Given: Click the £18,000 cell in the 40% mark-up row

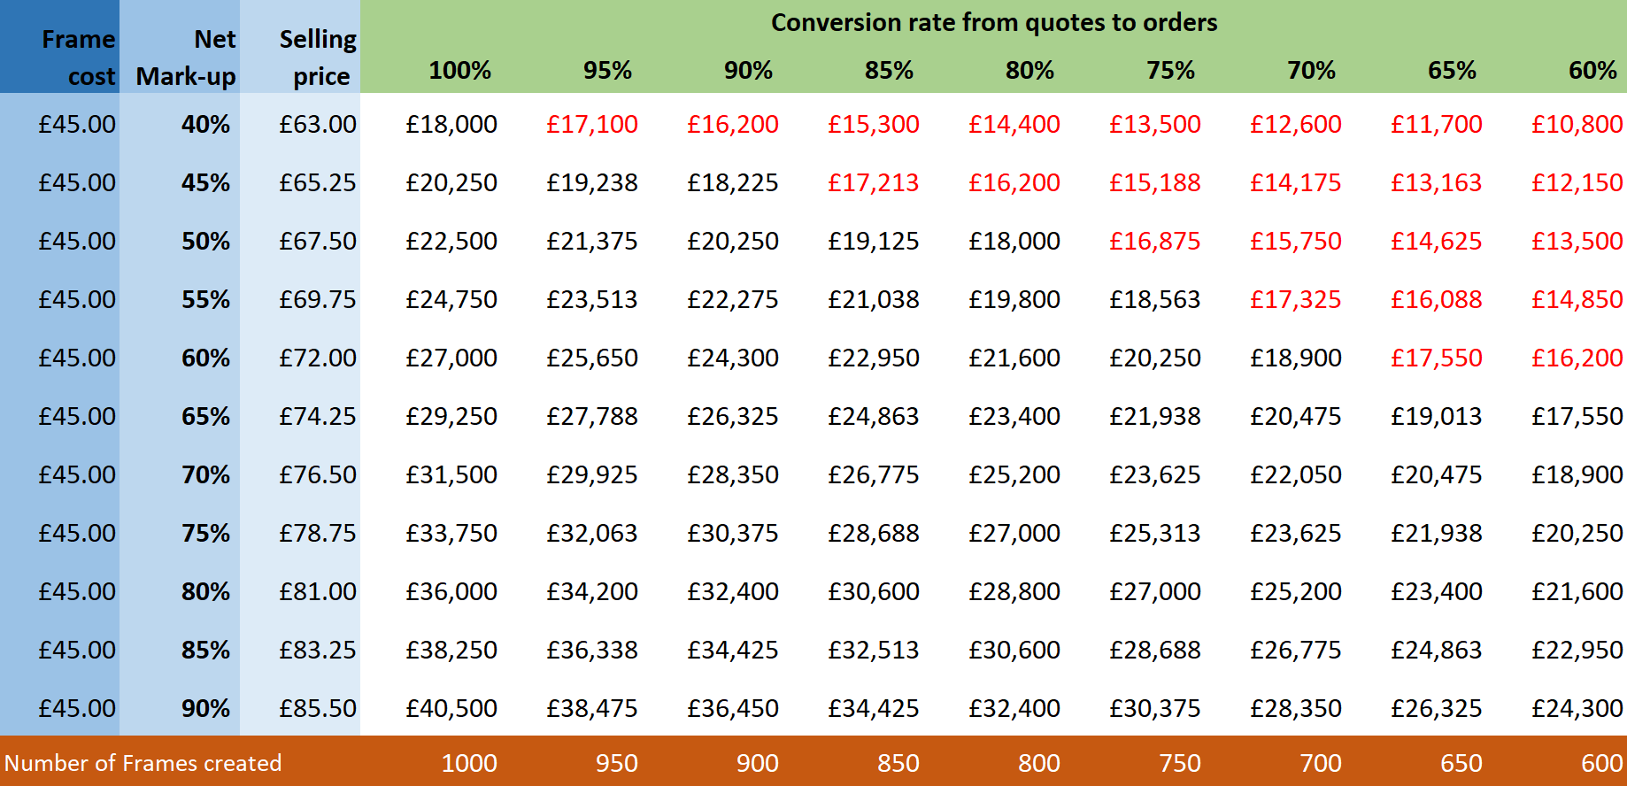Looking at the screenshot, I should click(451, 124).
